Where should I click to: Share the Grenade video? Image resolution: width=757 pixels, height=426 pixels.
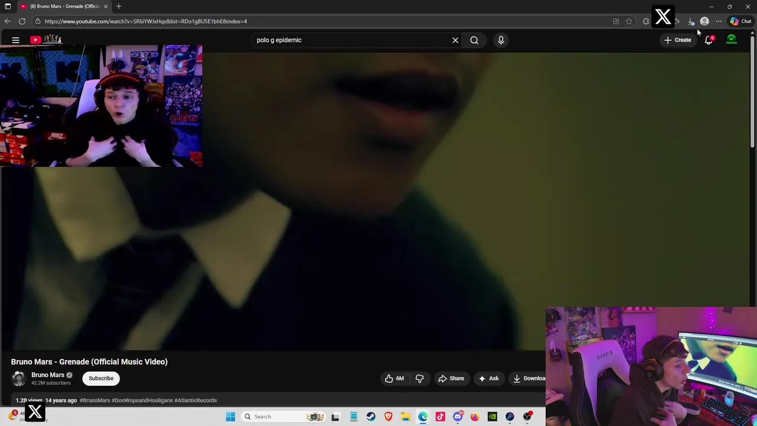click(x=451, y=379)
